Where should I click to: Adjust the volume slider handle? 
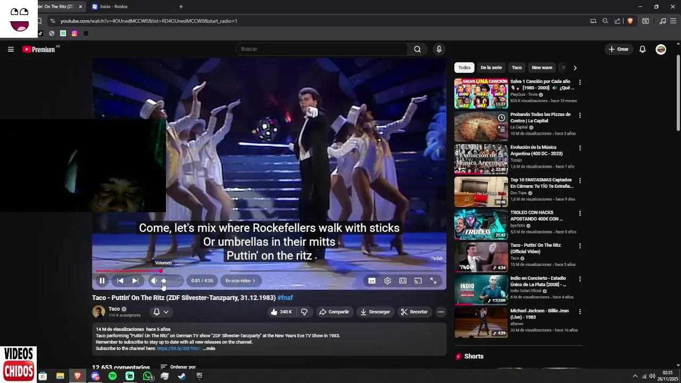click(x=163, y=281)
